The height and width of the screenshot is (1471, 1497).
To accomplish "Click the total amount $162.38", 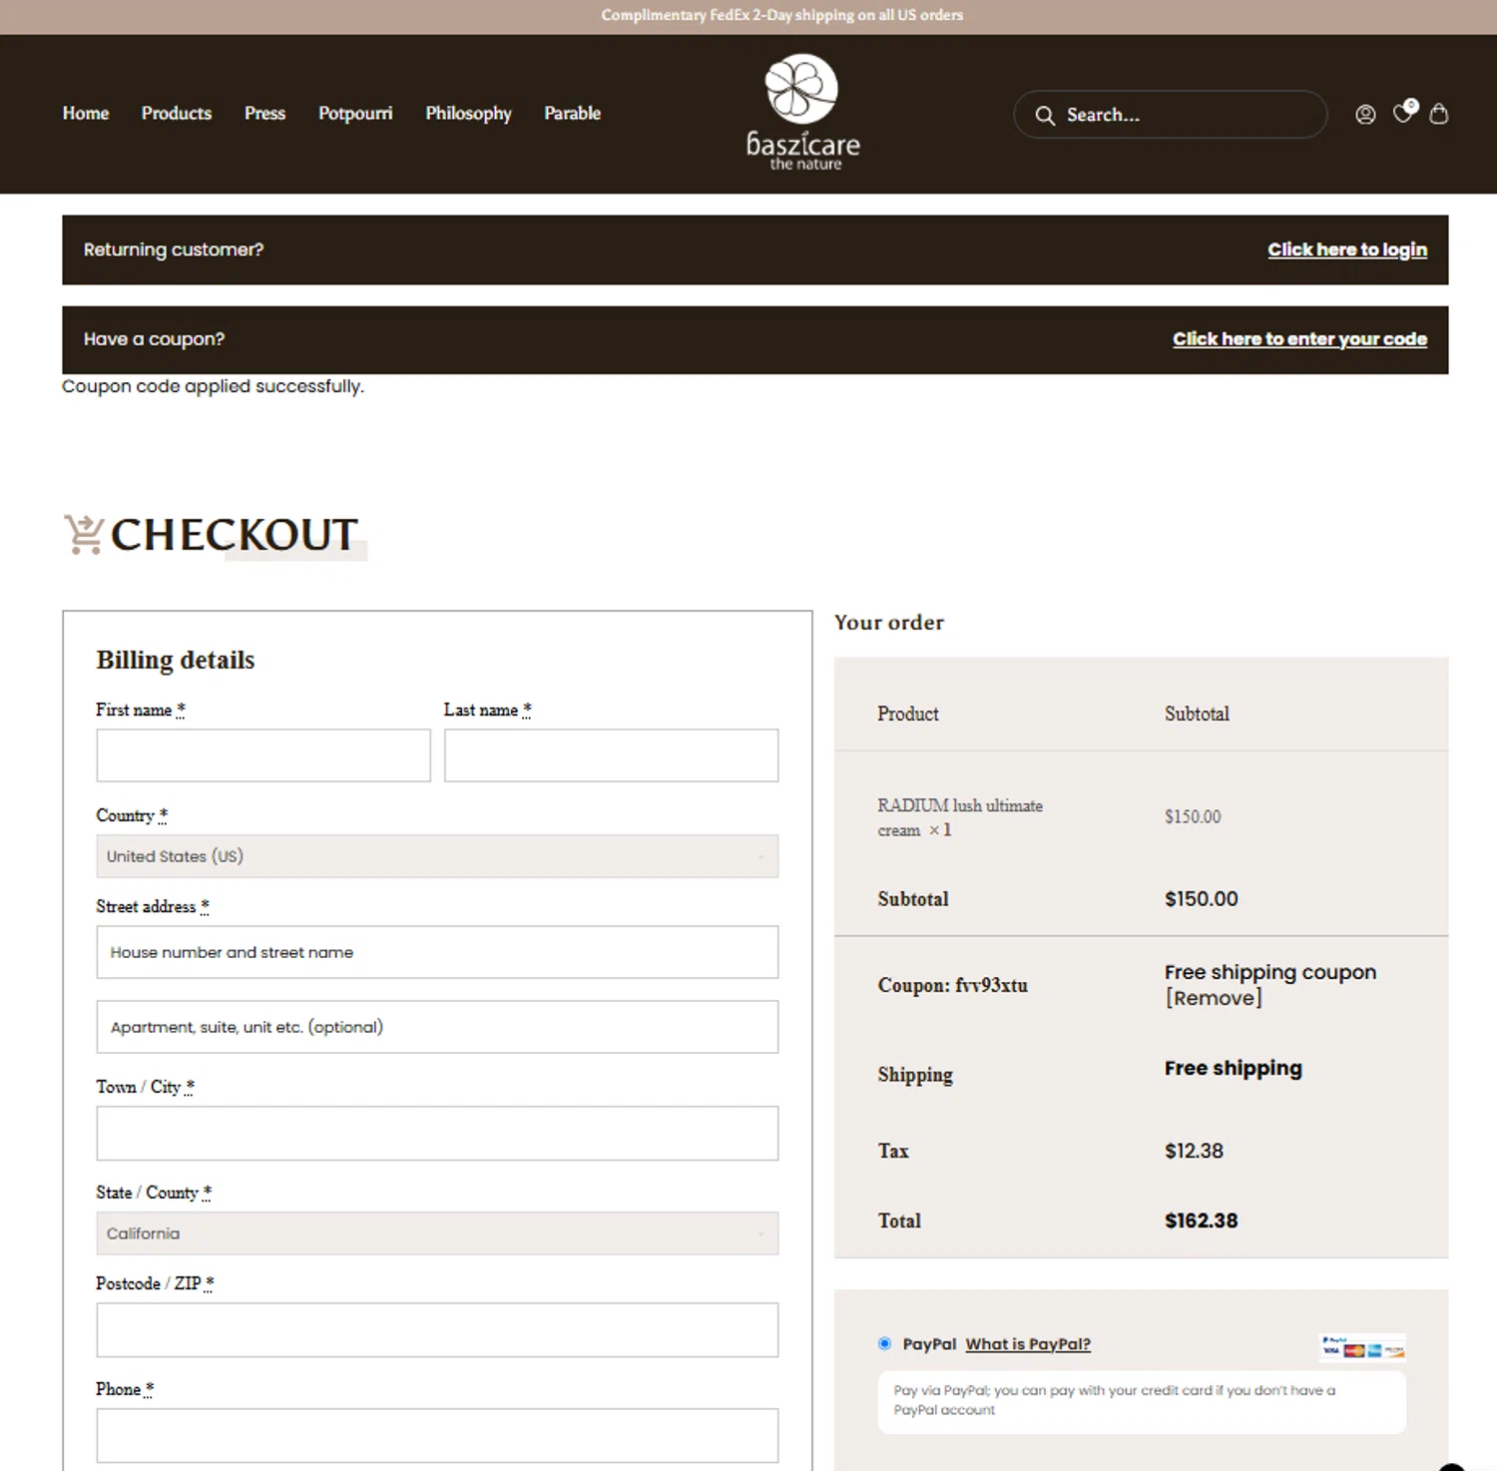I will click(x=1201, y=1221).
